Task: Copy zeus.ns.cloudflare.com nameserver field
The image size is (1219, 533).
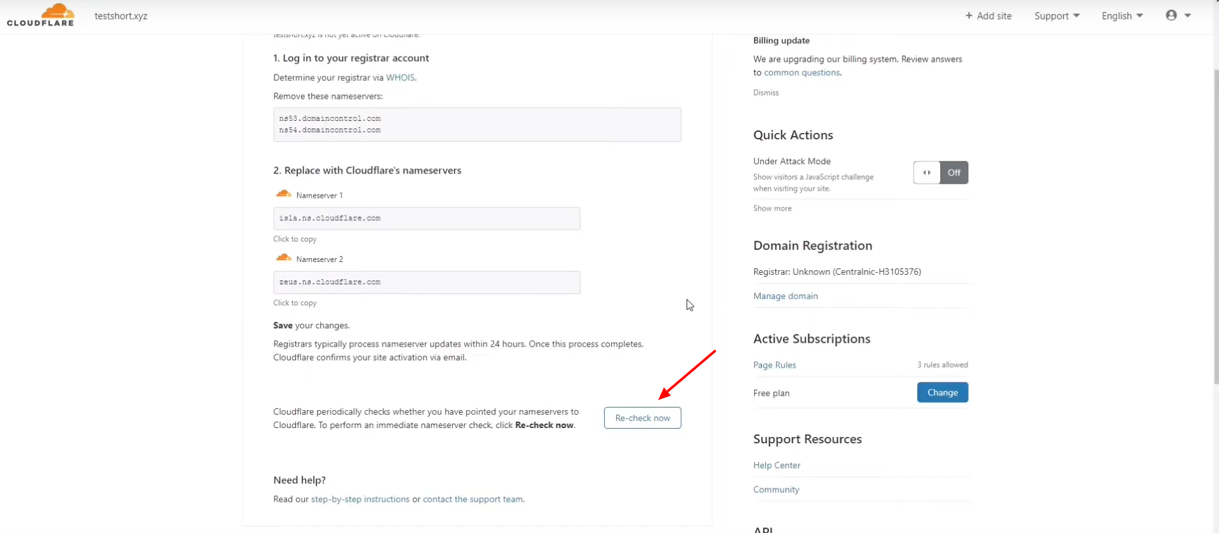Action: click(426, 282)
